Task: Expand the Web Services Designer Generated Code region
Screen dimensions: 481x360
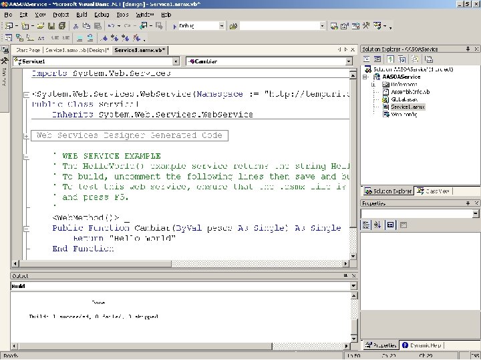Action: coord(26,136)
